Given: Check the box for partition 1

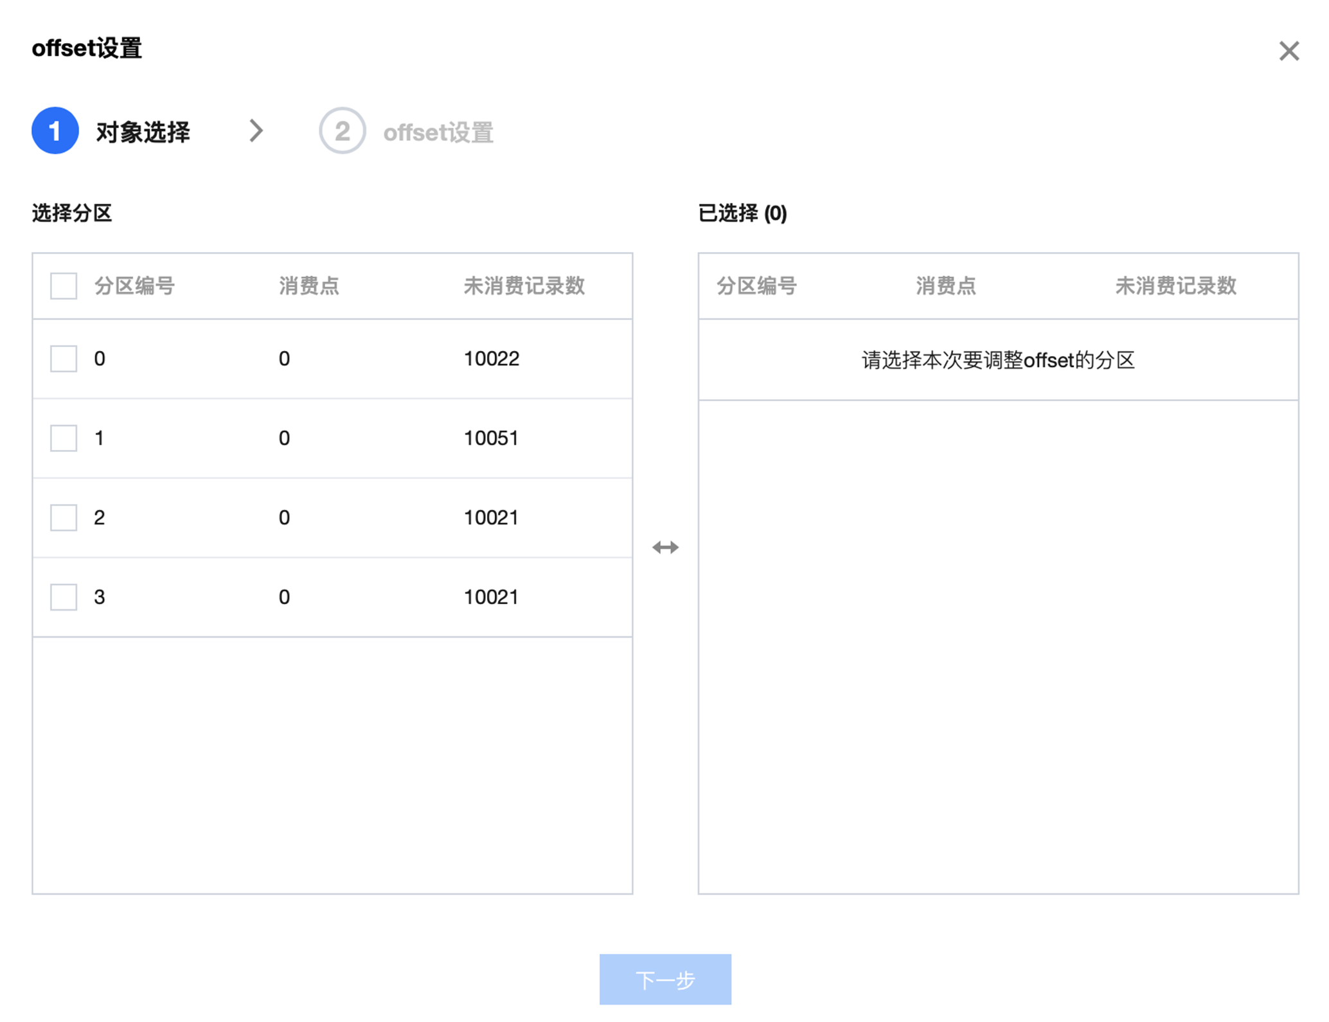Looking at the screenshot, I should [64, 438].
